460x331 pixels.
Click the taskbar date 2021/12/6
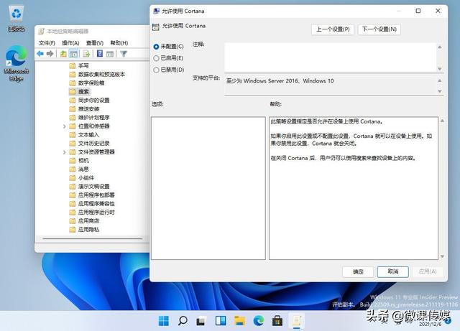pyautogui.click(x=431, y=325)
